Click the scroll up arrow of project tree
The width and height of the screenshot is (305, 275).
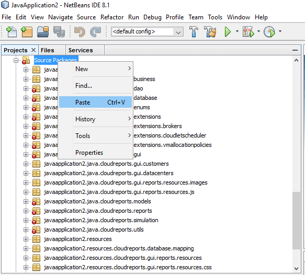click(x=296, y=60)
